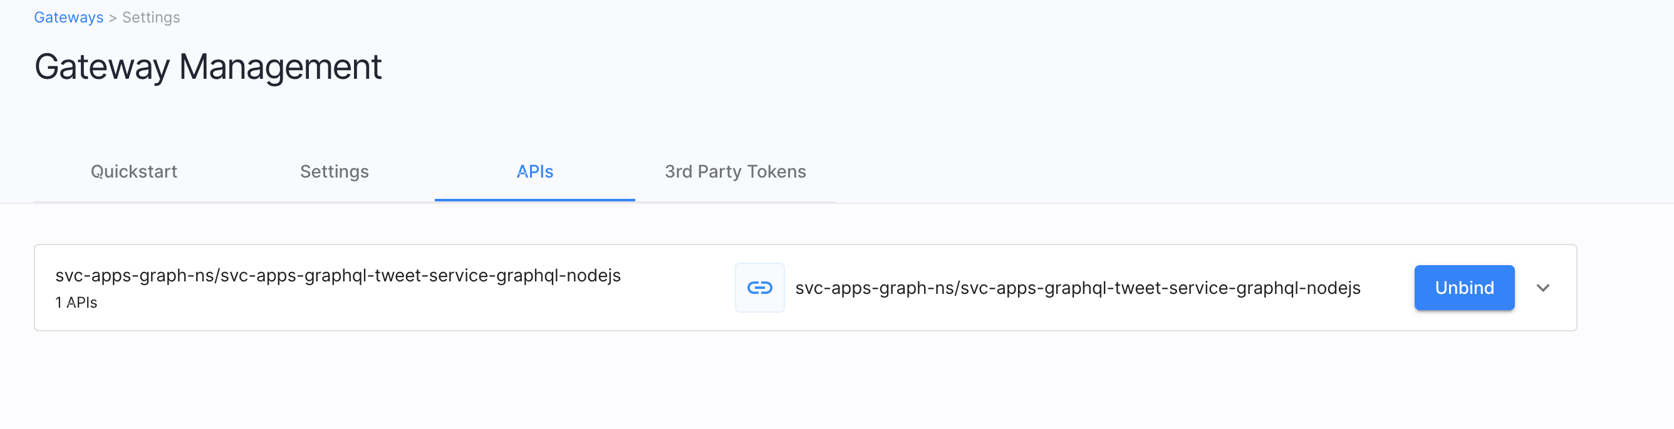Click the API name at the row's left
This screenshot has width=1674, height=429.
coord(338,275)
